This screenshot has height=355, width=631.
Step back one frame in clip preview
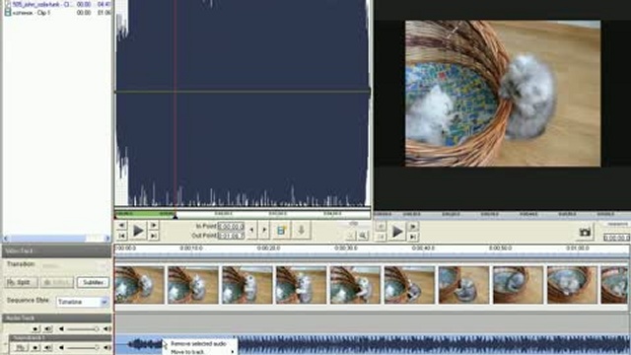click(x=121, y=226)
